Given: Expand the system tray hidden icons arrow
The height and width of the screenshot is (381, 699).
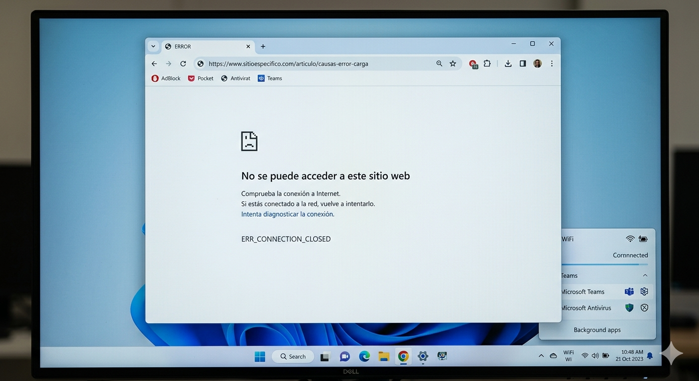Looking at the screenshot, I should coord(541,356).
